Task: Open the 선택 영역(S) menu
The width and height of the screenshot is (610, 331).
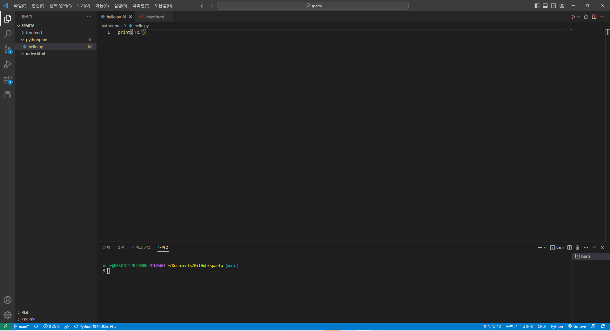Action: (61, 6)
